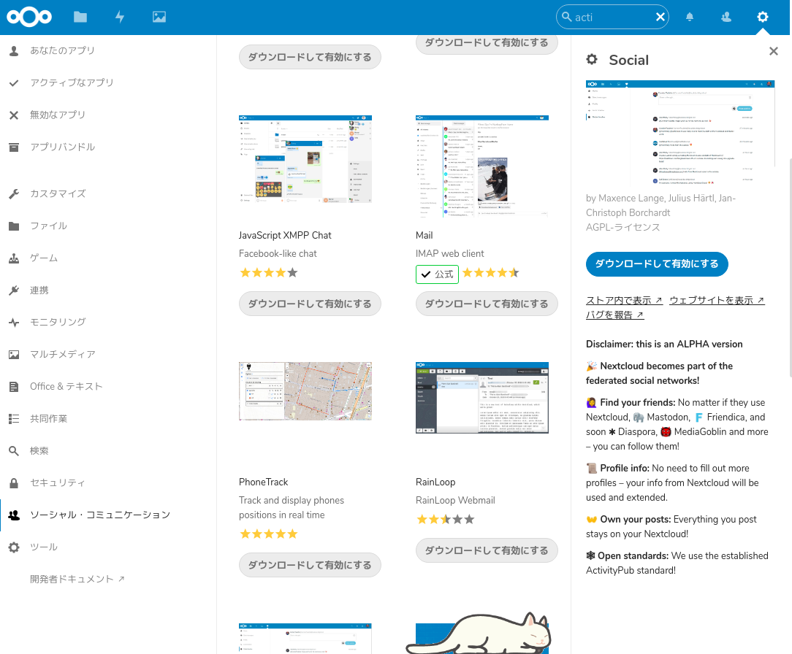Open the アプリバンドル category
This screenshot has height=654, width=792.
coord(62,147)
